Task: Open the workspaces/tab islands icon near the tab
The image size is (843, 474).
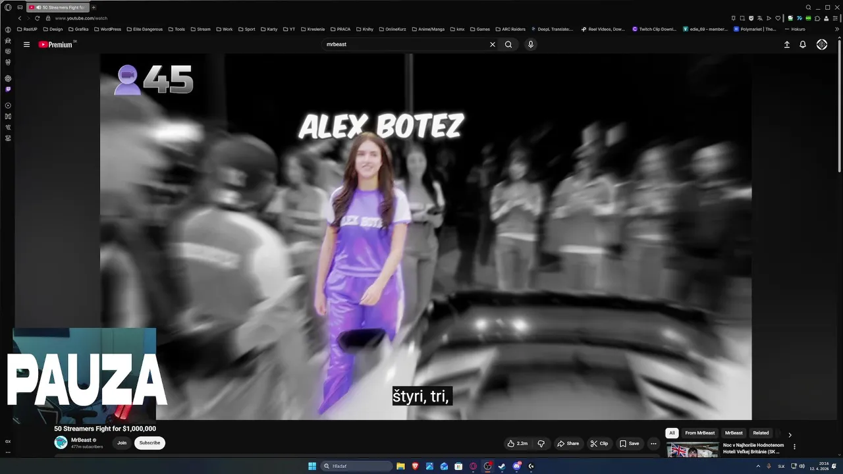Action: click(20, 7)
